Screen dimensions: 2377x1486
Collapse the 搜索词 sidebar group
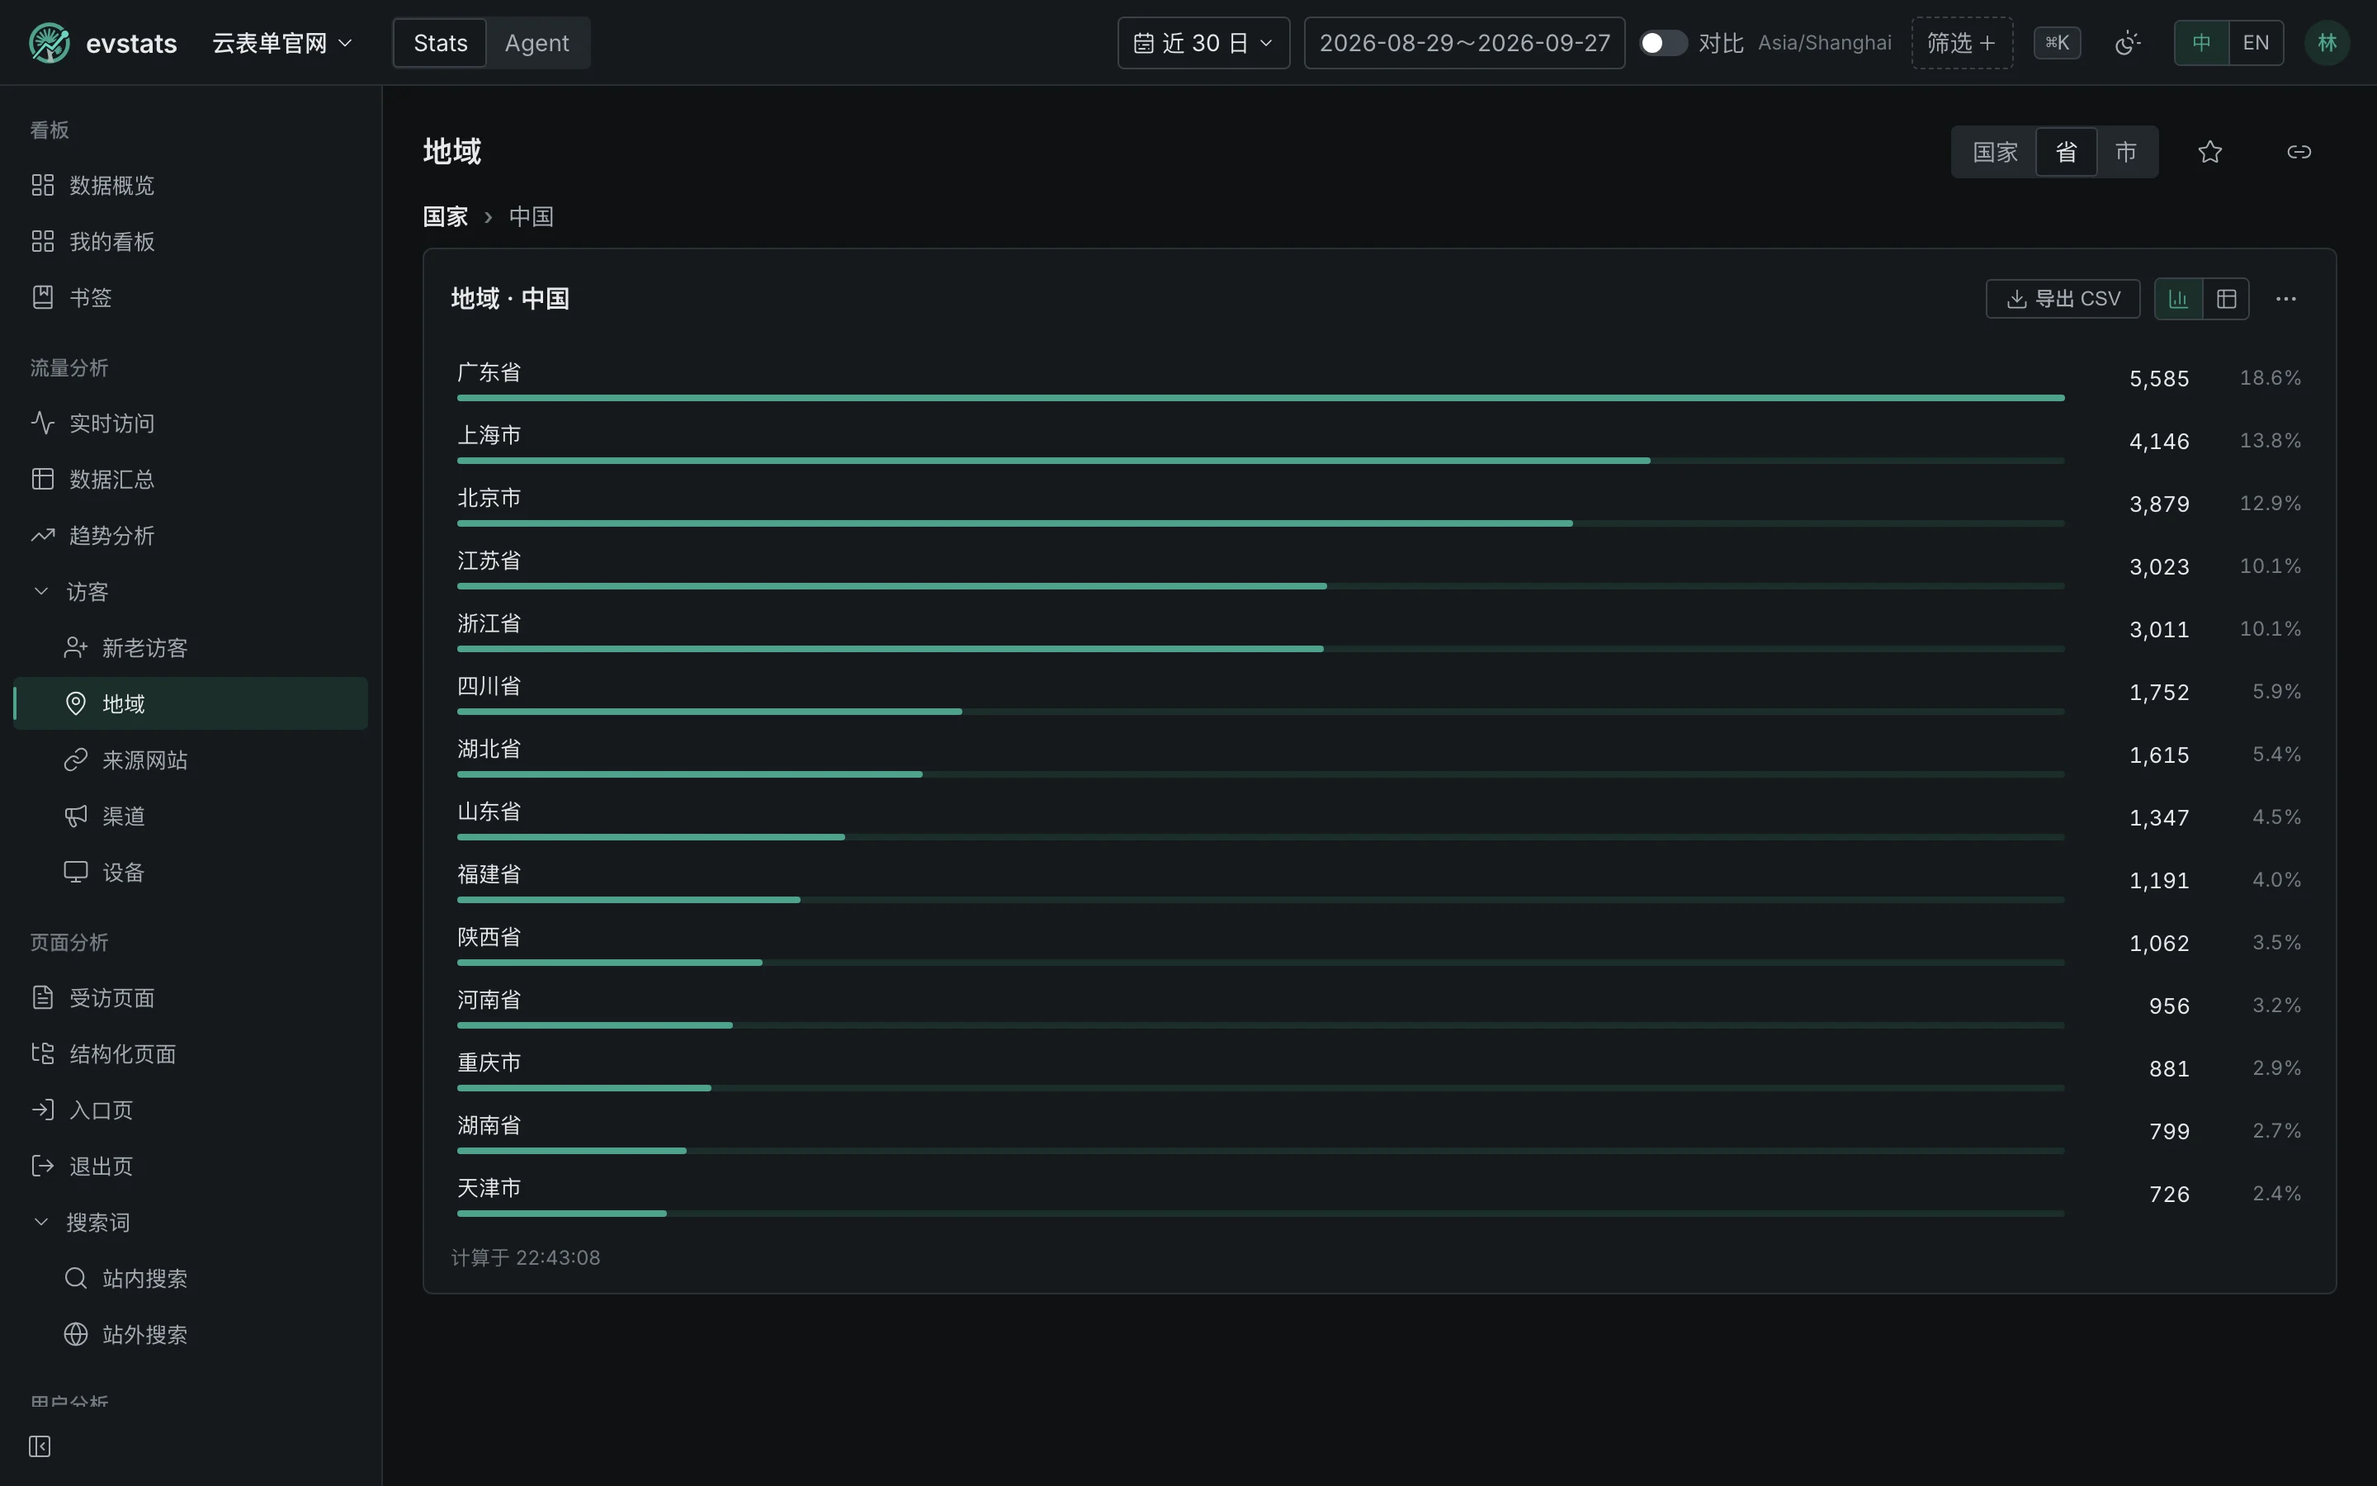(191, 1222)
